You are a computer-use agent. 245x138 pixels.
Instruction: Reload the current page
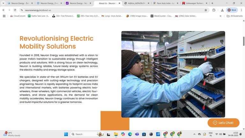[15, 10]
